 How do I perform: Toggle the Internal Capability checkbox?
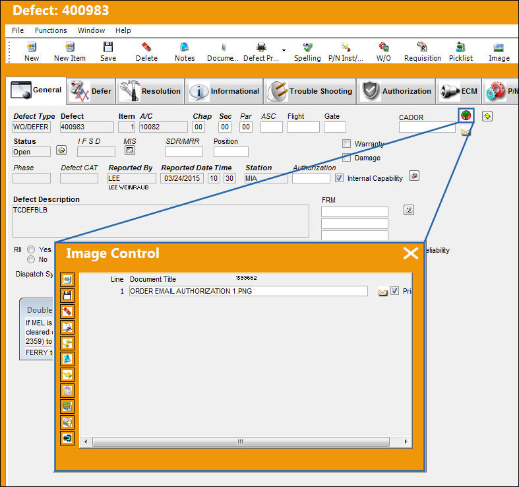[x=339, y=178]
